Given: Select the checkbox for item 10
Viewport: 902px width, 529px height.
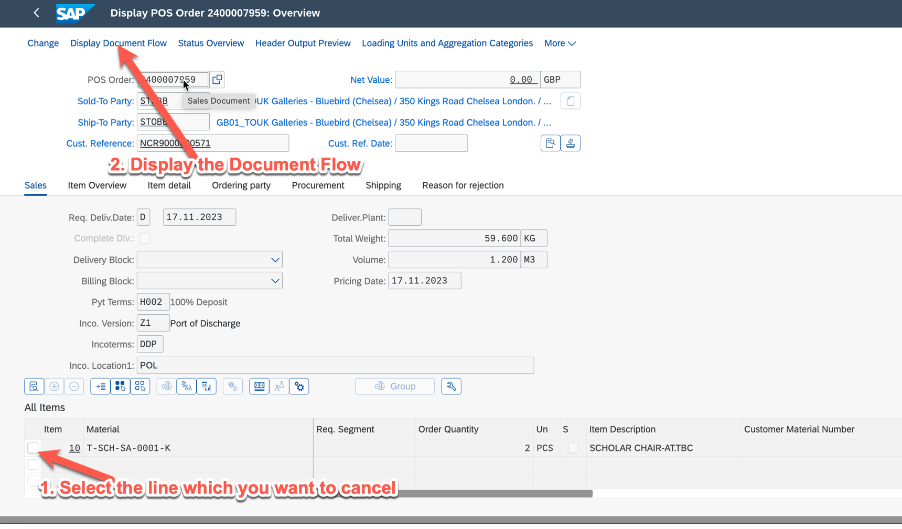Looking at the screenshot, I should coord(33,448).
